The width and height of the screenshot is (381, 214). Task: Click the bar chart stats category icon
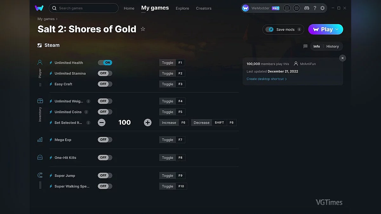(39, 139)
